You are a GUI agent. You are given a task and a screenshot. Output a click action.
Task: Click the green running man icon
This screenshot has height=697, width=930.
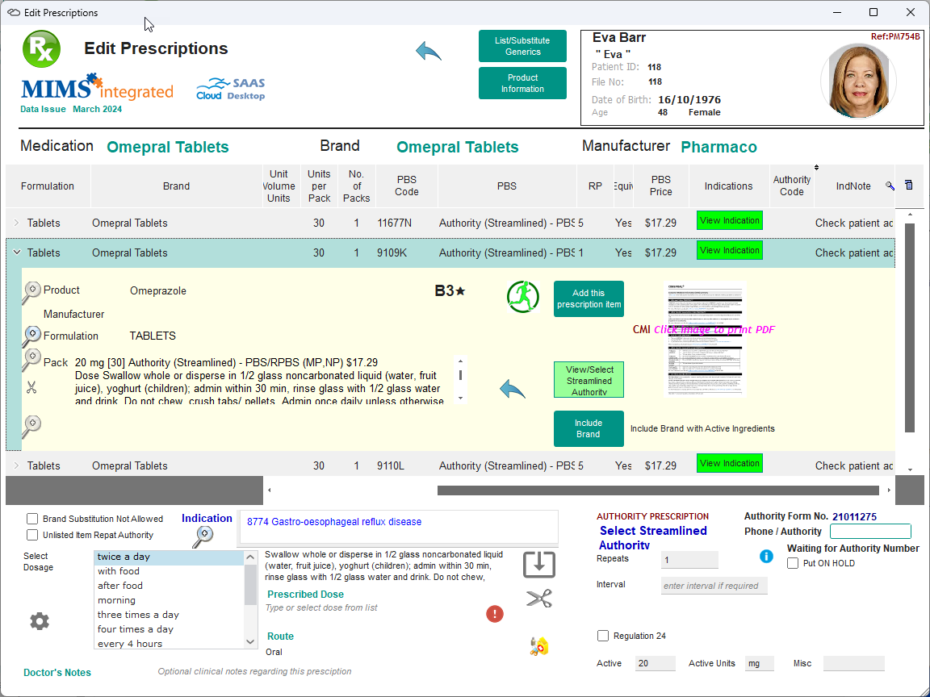[x=522, y=297]
